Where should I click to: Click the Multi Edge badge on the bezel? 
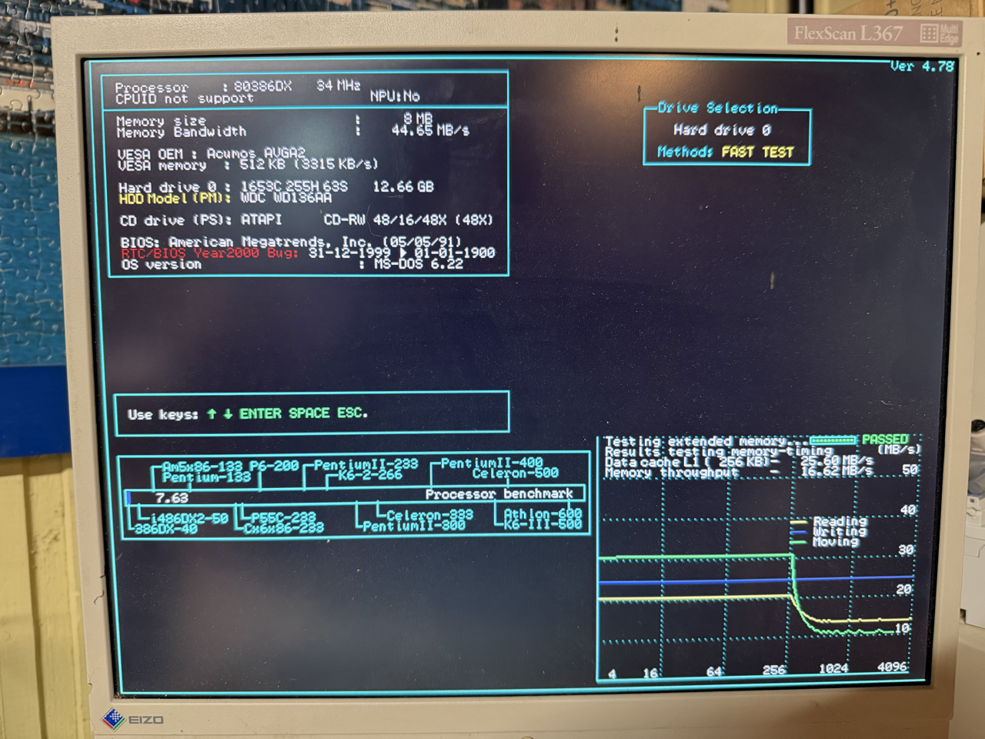940,34
